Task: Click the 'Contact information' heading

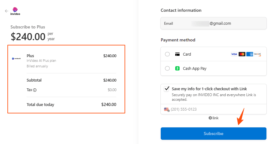Action: point(181,11)
